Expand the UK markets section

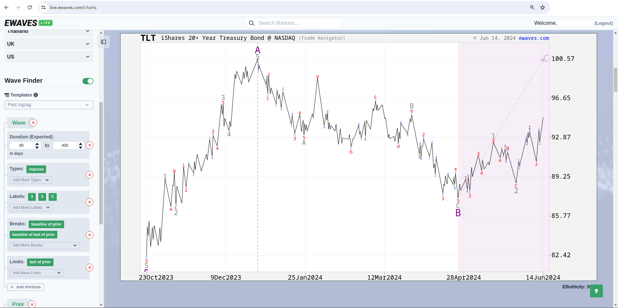49,44
